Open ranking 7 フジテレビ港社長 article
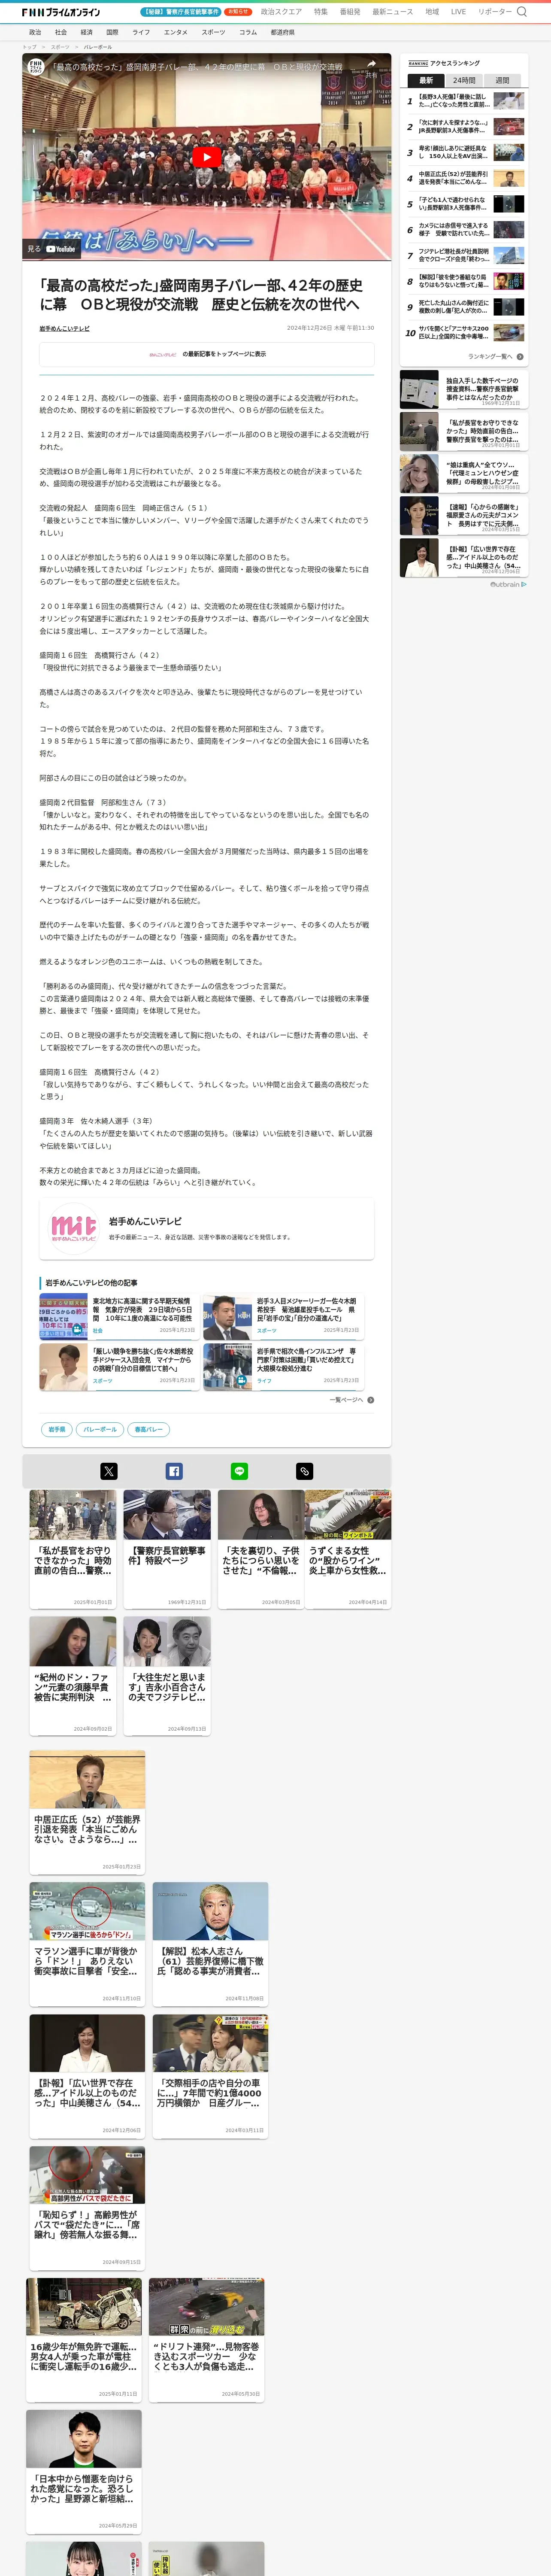This screenshot has height=2576, width=551. tap(465, 255)
